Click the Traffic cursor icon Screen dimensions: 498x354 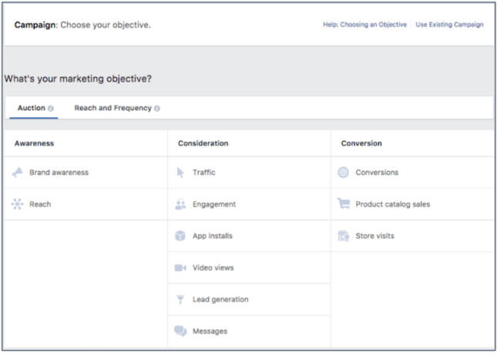point(180,172)
